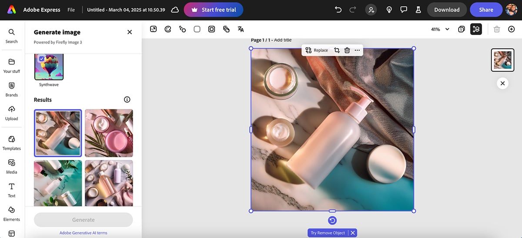Open the File menu
This screenshot has width=522, height=238.
71,10
